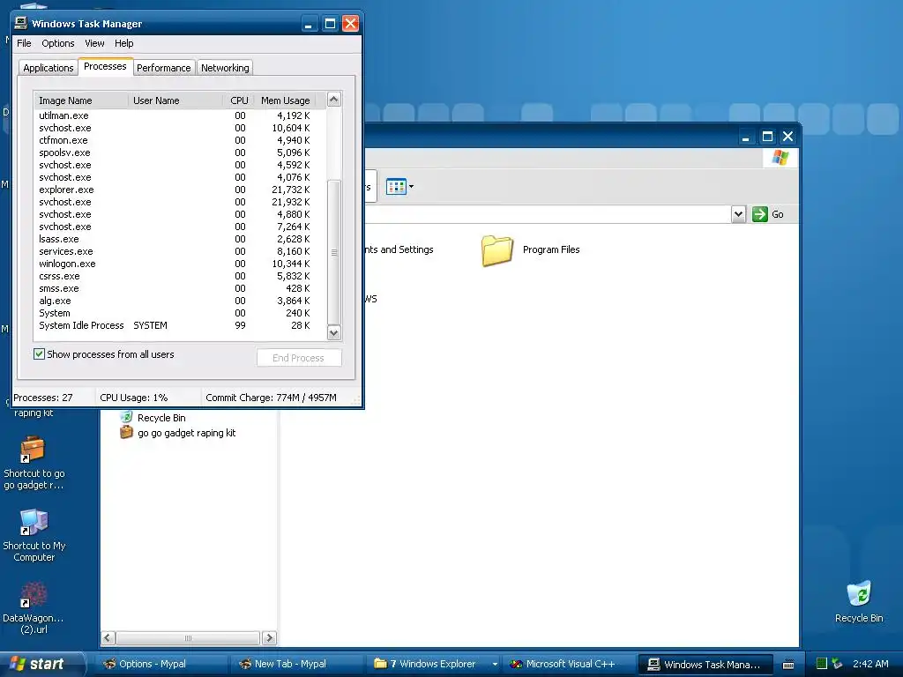The width and height of the screenshot is (903, 677).
Task: Select svchost.exe using 21,932 K
Action: coord(180,202)
